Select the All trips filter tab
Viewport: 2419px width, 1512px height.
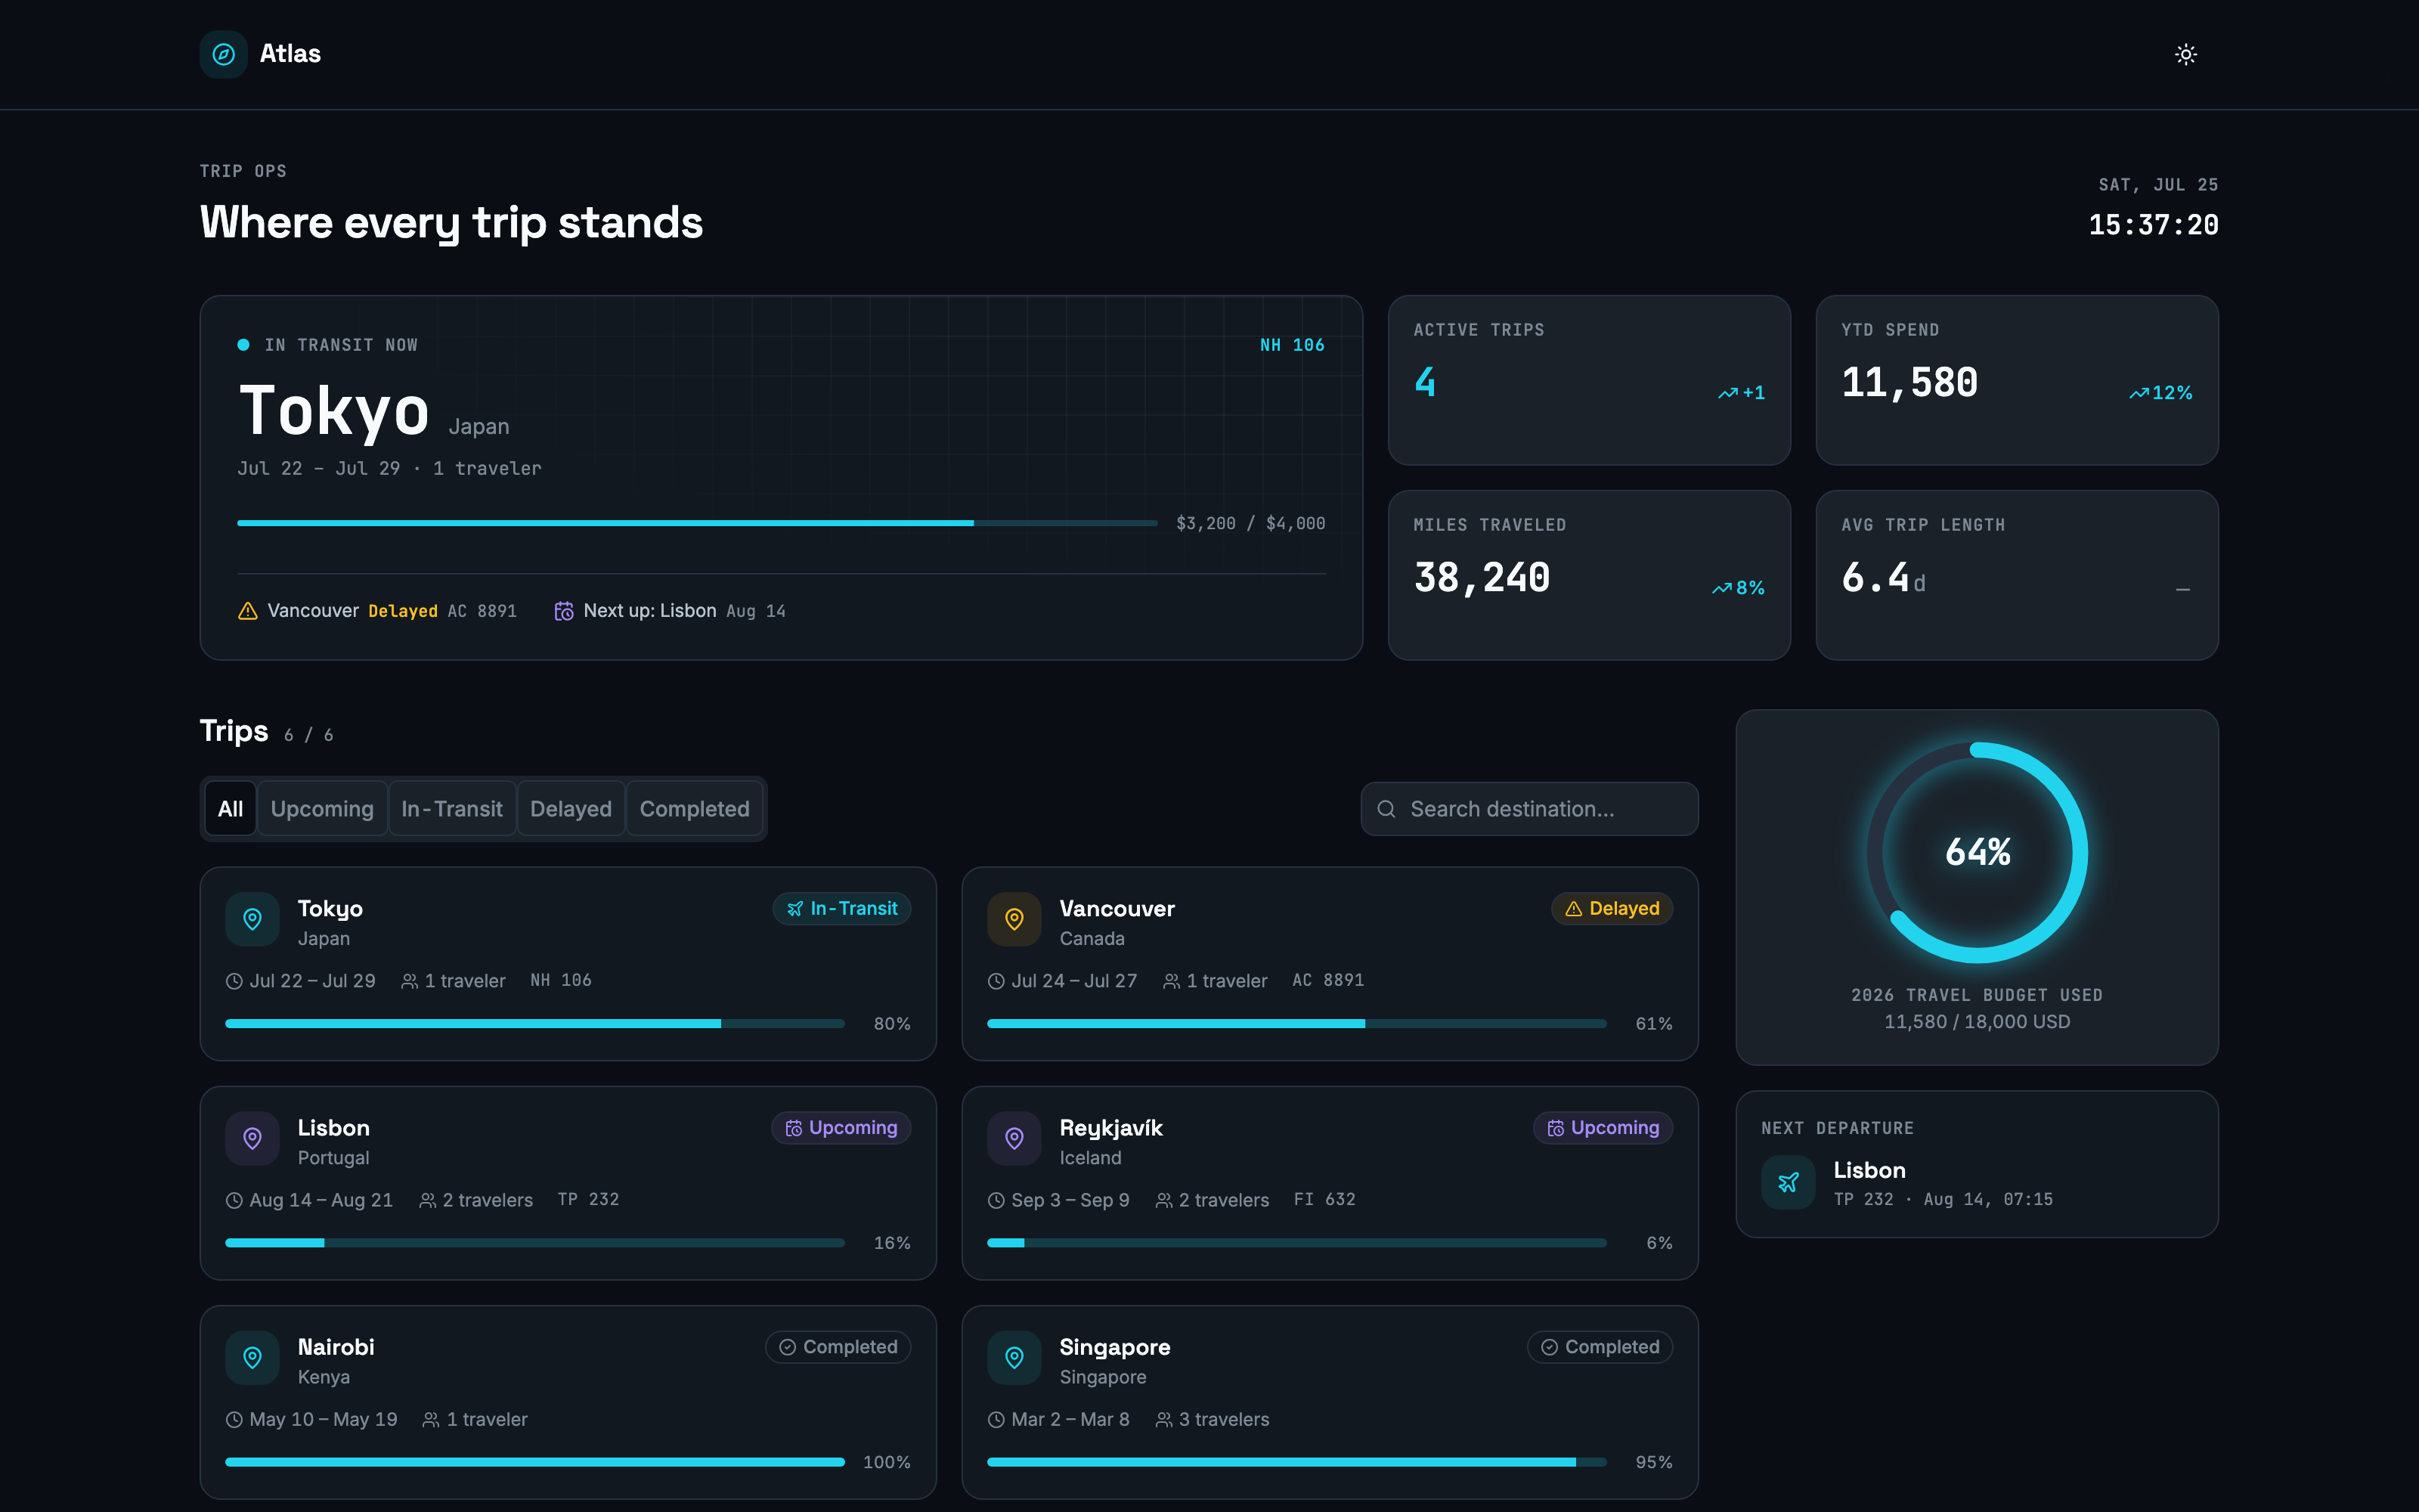point(231,809)
